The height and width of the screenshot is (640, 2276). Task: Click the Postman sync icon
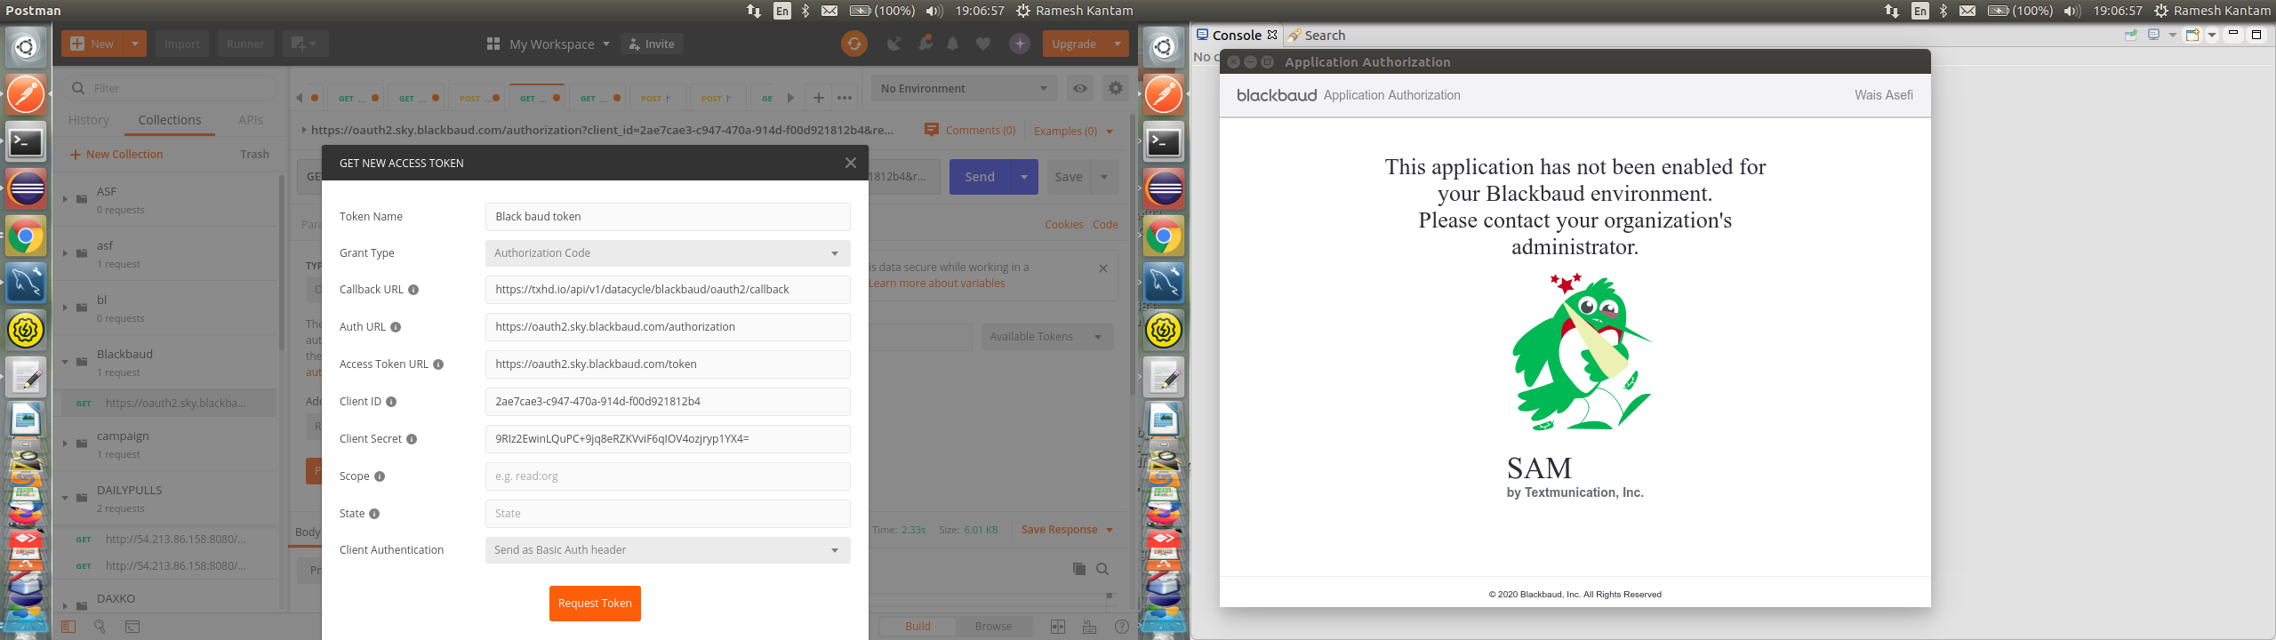[x=853, y=44]
